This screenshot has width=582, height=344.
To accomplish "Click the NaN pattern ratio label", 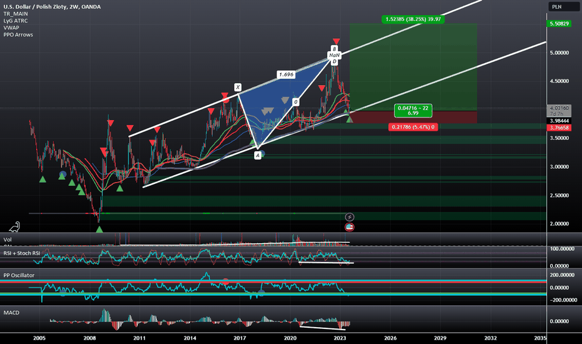I will pyautogui.click(x=334, y=55).
